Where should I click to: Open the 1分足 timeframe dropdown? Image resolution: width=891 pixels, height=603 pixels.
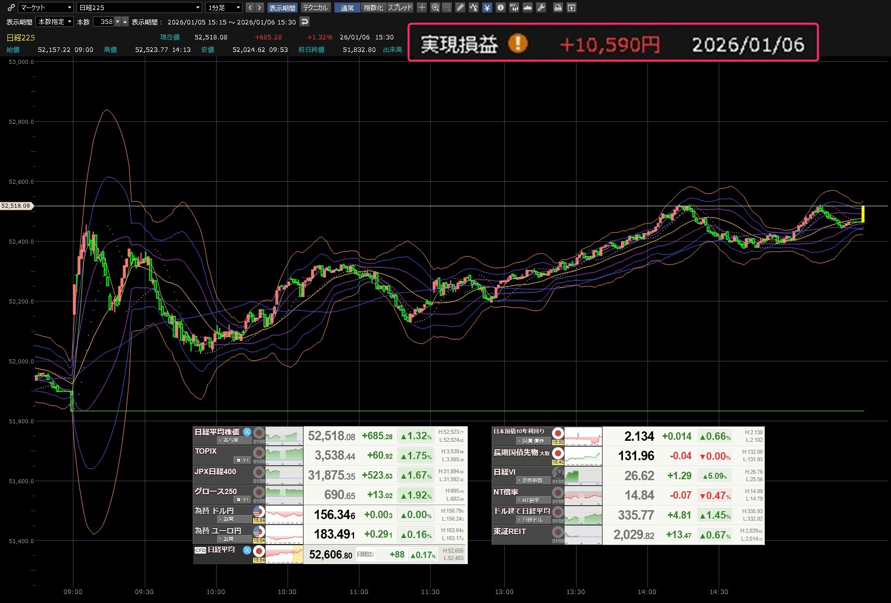pos(224,7)
